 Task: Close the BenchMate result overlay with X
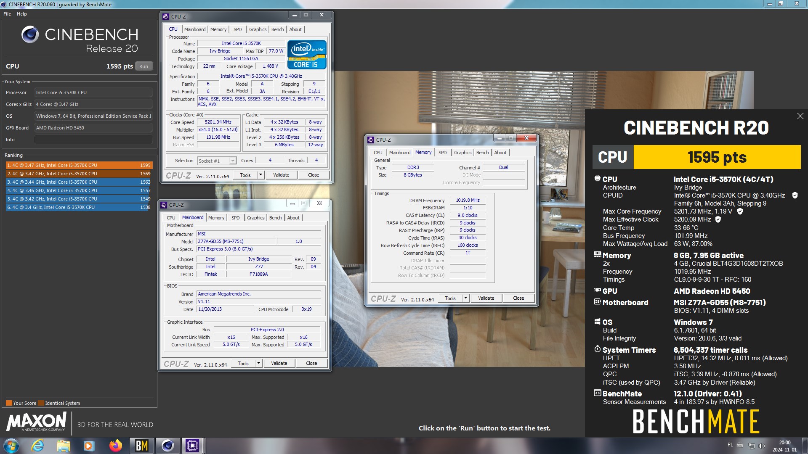[800, 116]
